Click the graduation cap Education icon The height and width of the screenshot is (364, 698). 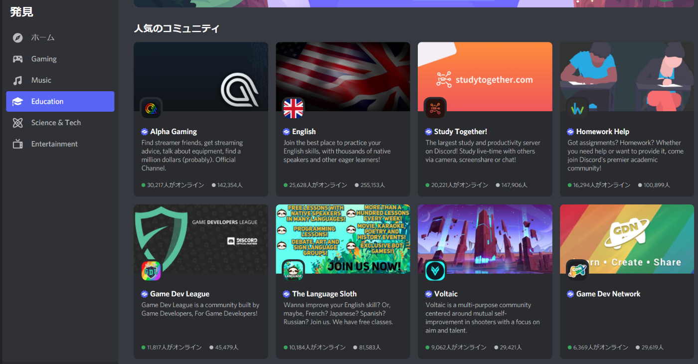click(x=18, y=102)
